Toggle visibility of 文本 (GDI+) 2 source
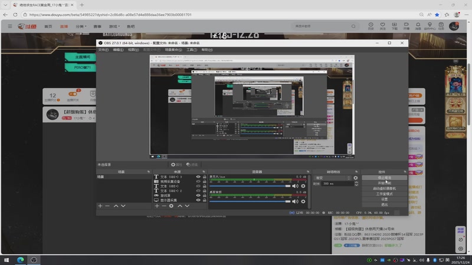 (x=198, y=191)
